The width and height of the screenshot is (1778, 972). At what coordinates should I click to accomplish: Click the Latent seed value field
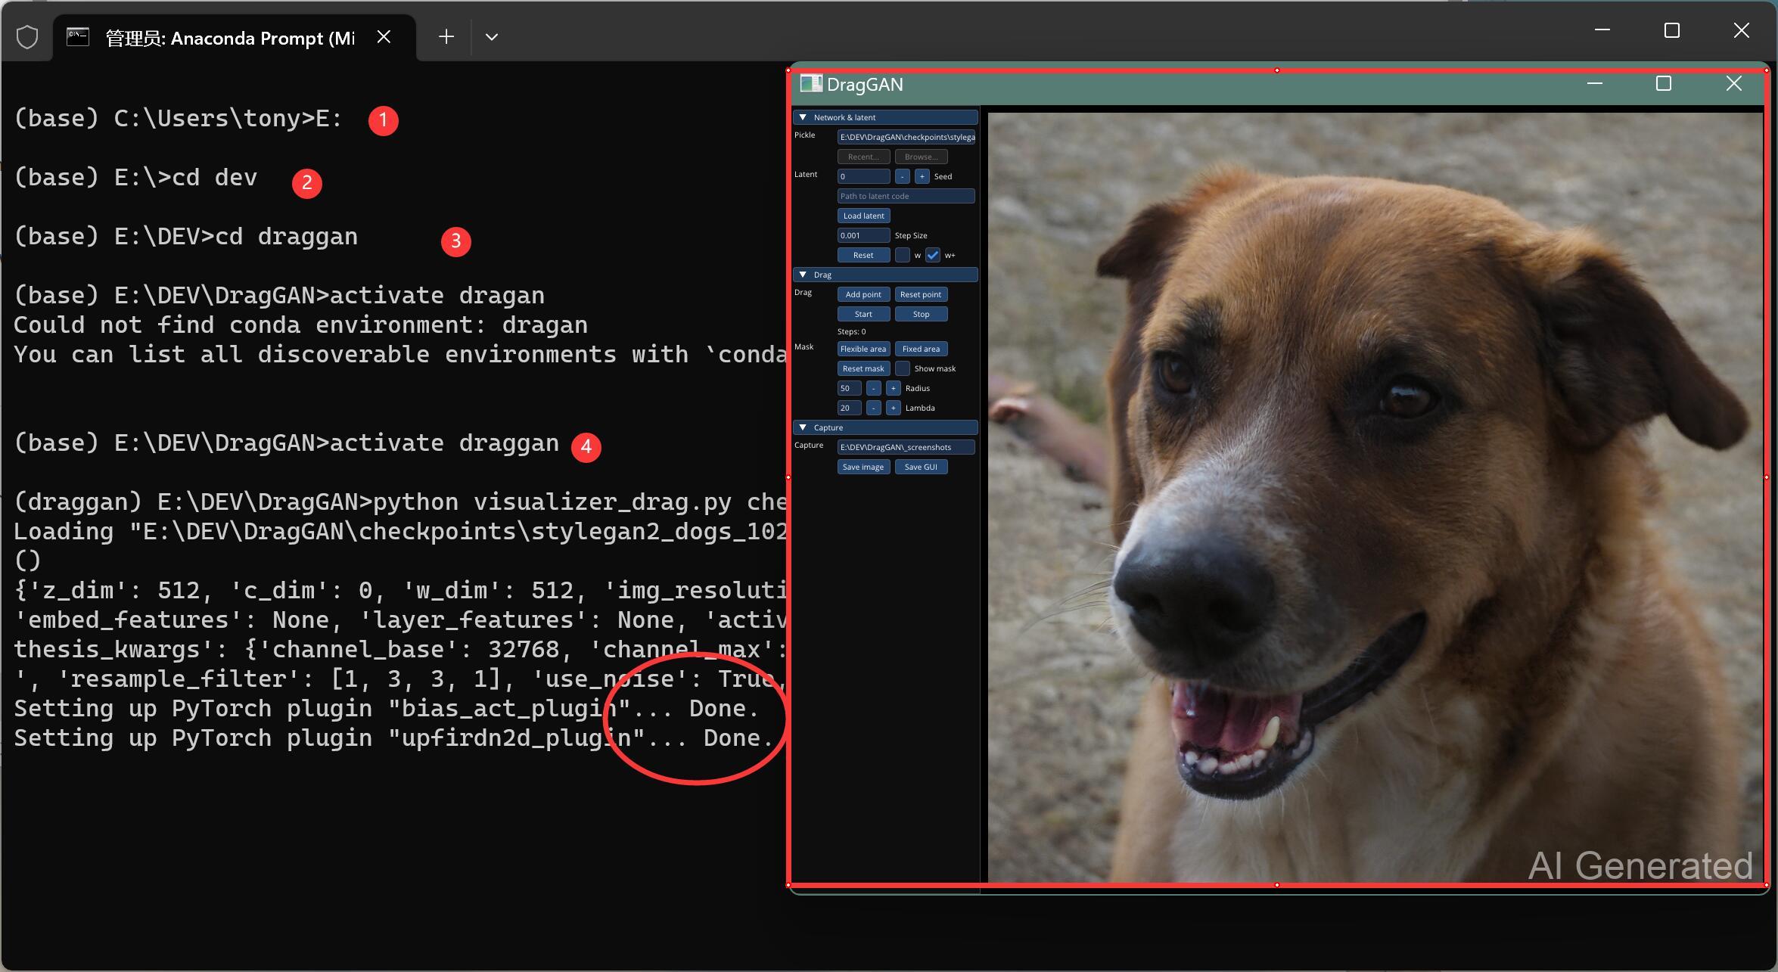(x=863, y=176)
